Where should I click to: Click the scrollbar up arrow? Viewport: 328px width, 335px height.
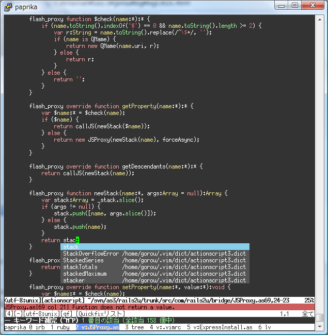[x=320, y=20]
